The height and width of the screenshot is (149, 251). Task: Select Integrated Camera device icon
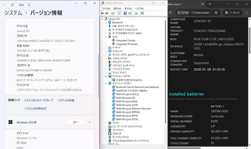(x=113, y=40)
